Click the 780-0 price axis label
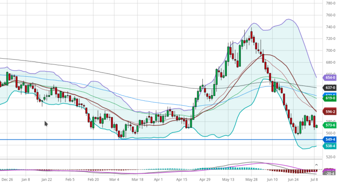The width and height of the screenshot is (337, 182). [x=329, y=3]
